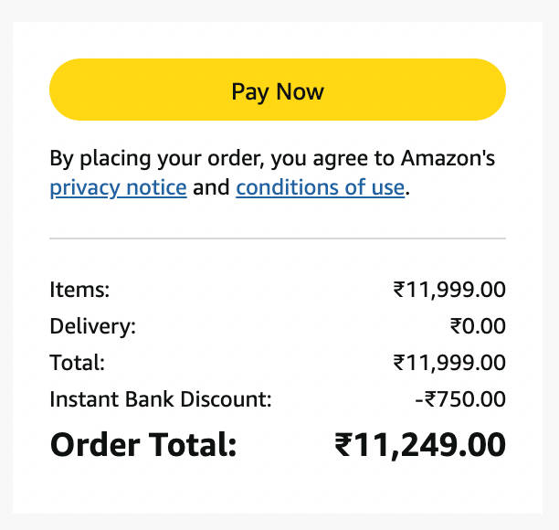
Task: Click the Delivery label
Action: (92, 326)
